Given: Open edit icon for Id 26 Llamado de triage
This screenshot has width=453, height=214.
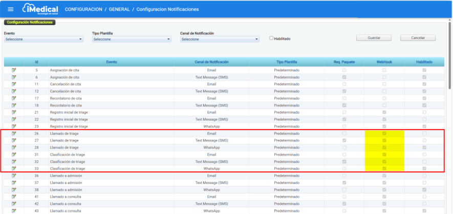Looking at the screenshot, I should [x=14, y=133].
